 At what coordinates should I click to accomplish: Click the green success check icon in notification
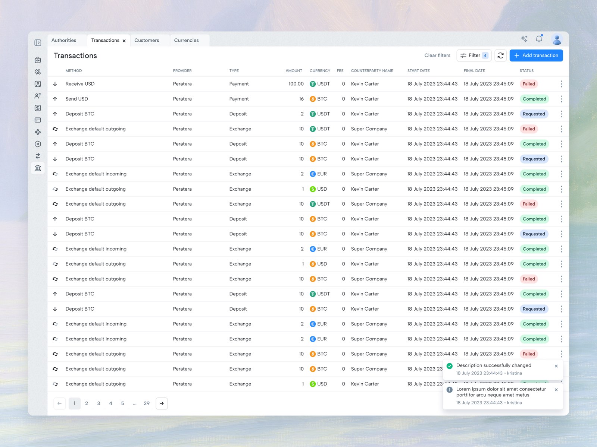click(450, 366)
